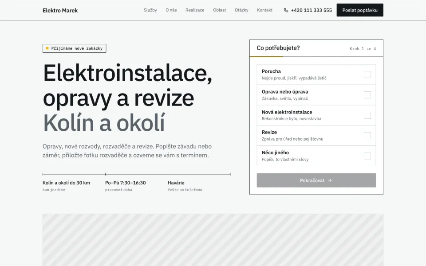
Task: Go to Oblast section
Action: pos(219,10)
